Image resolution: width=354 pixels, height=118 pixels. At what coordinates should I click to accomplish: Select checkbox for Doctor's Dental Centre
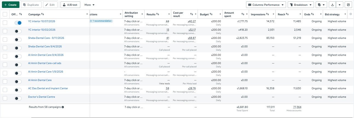(5, 98)
